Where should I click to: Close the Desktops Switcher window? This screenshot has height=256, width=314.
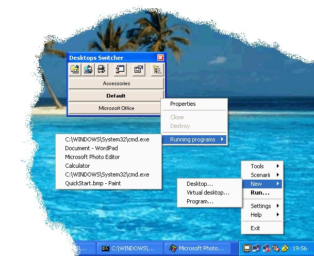pyautogui.click(x=160, y=57)
